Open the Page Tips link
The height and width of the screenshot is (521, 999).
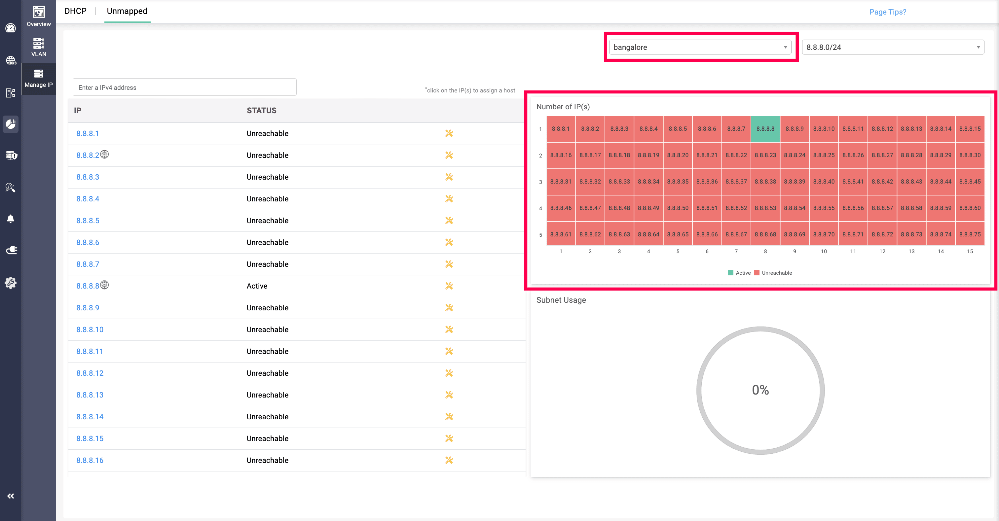point(887,12)
